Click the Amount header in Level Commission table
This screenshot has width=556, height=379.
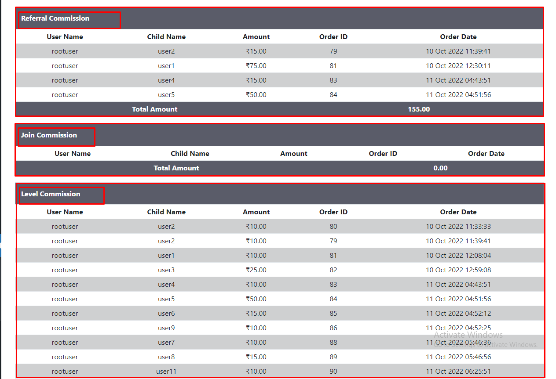coord(256,212)
